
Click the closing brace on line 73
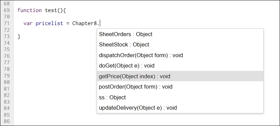[x=19, y=36]
